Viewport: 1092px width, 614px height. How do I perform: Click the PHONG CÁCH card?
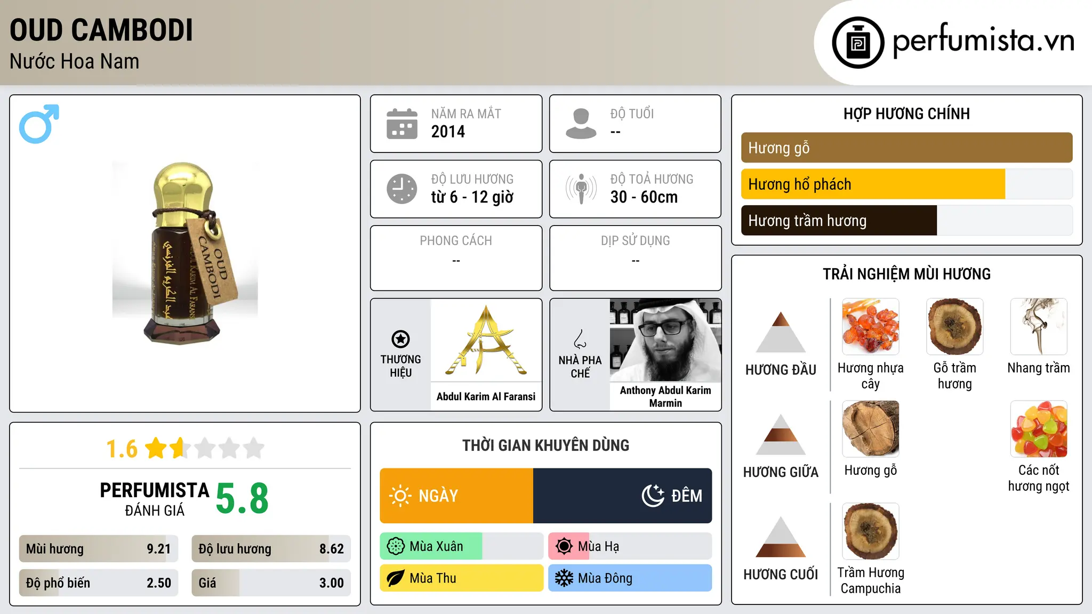pos(456,258)
